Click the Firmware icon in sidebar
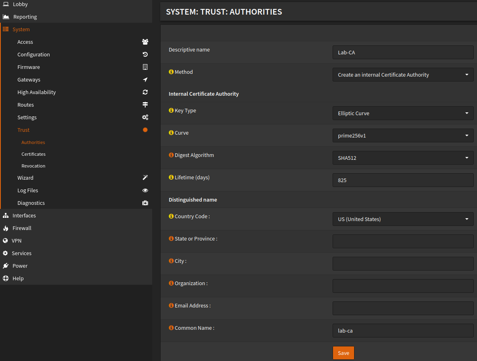The image size is (477, 361). [145, 67]
